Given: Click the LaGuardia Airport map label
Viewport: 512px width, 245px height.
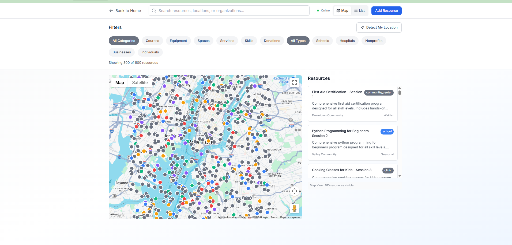Looking at the screenshot, I should (x=282, y=80).
